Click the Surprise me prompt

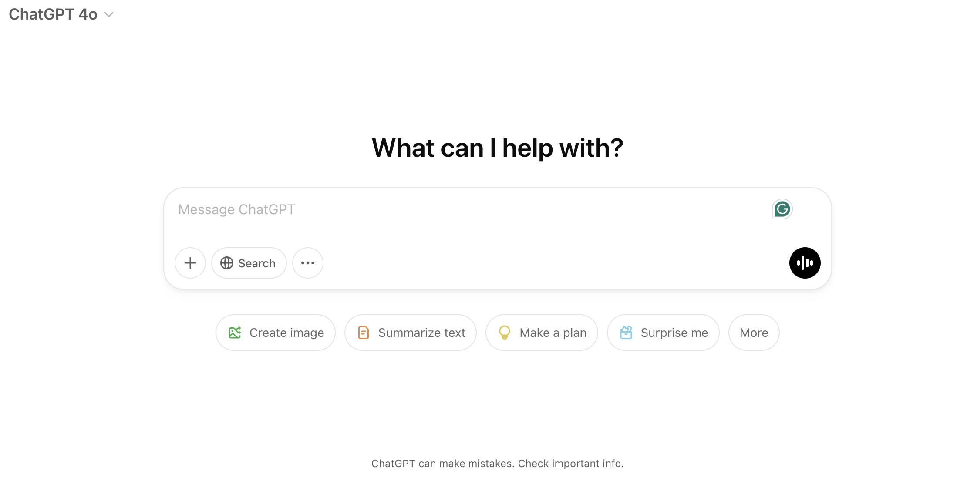coord(662,332)
